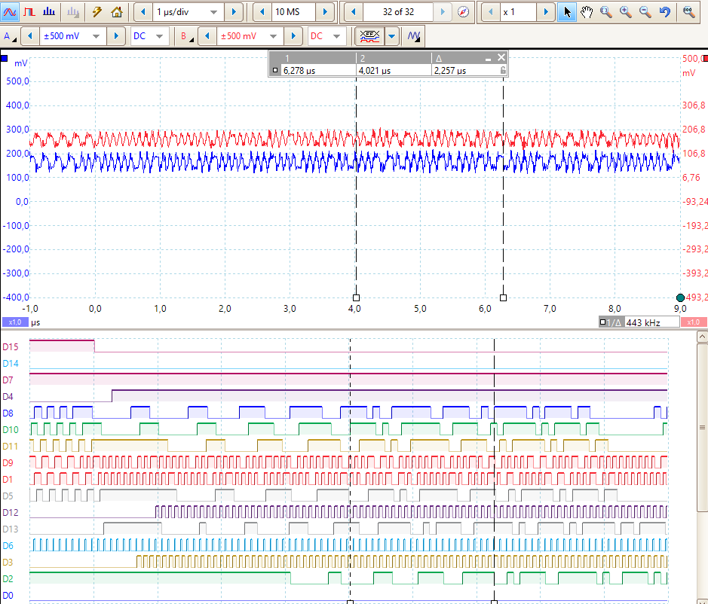Increase the zoom factor x 1

point(546,12)
